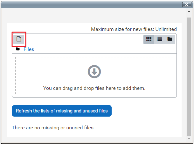Click the download arrow in drop zone

[x=94, y=72]
